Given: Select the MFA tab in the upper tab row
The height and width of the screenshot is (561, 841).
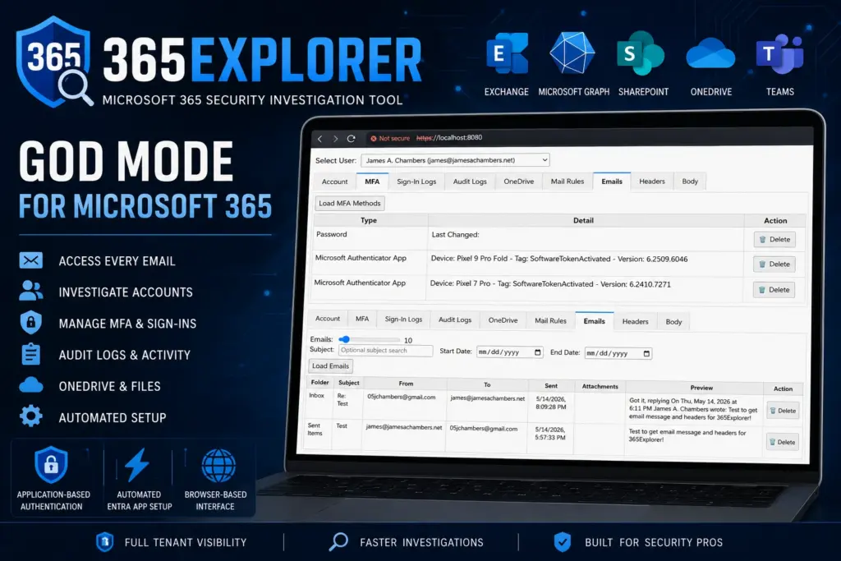Looking at the screenshot, I should tap(372, 182).
